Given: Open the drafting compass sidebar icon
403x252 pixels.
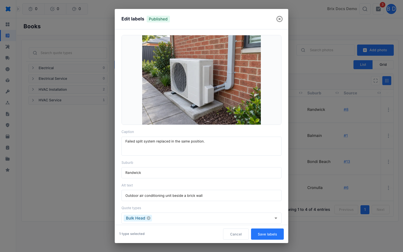Looking at the screenshot, I should [x=8, y=103].
